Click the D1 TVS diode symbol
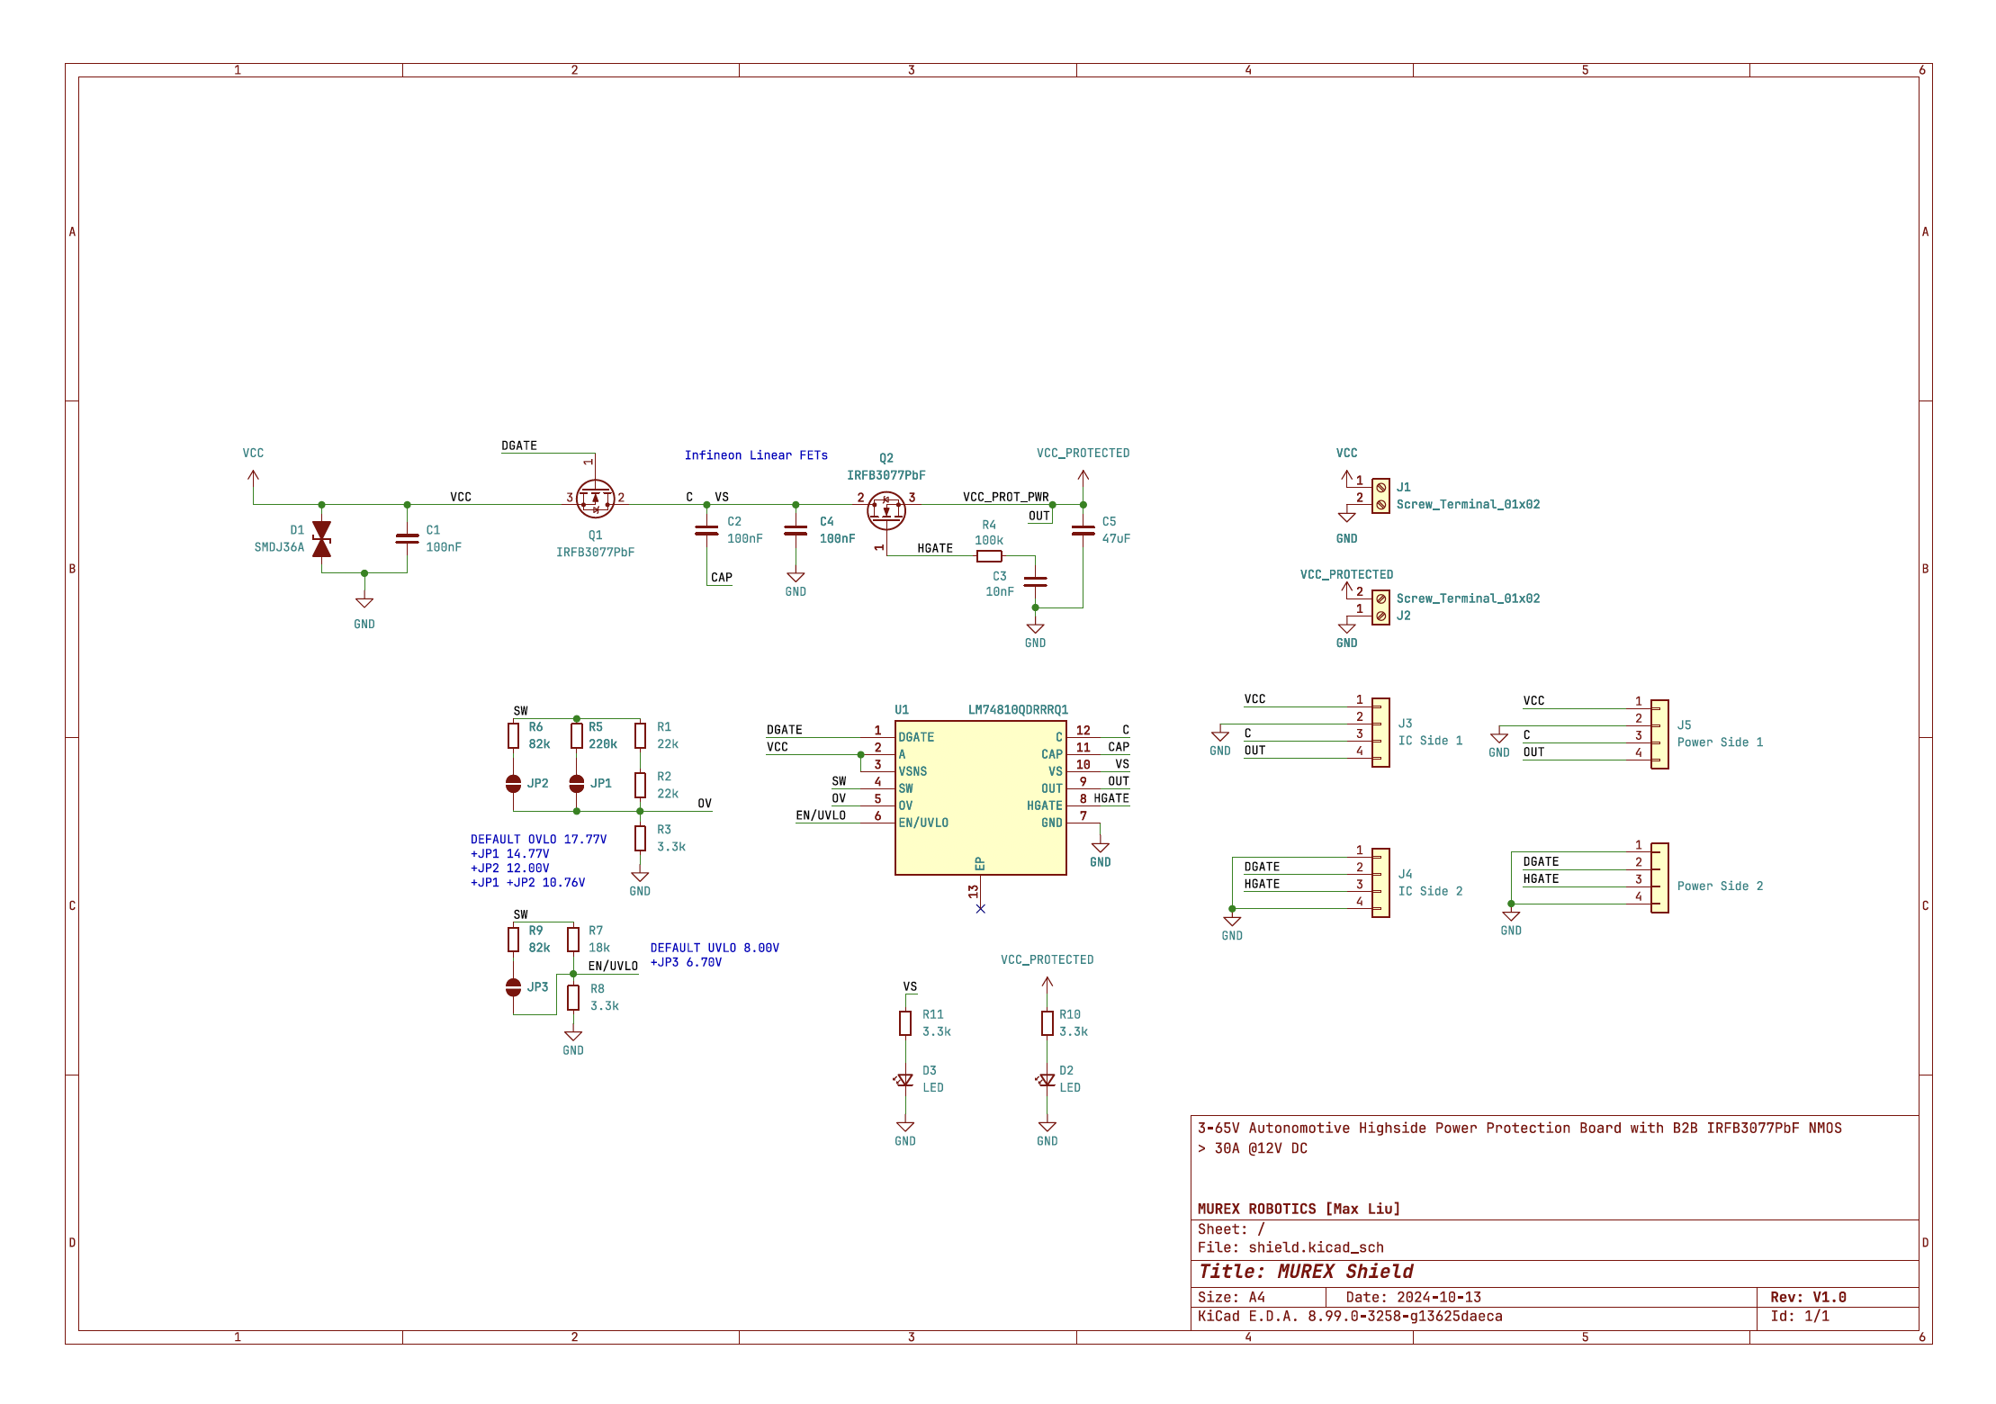The height and width of the screenshot is (1404, 1996). point(321,538)
